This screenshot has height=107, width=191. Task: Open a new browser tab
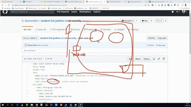171,2
